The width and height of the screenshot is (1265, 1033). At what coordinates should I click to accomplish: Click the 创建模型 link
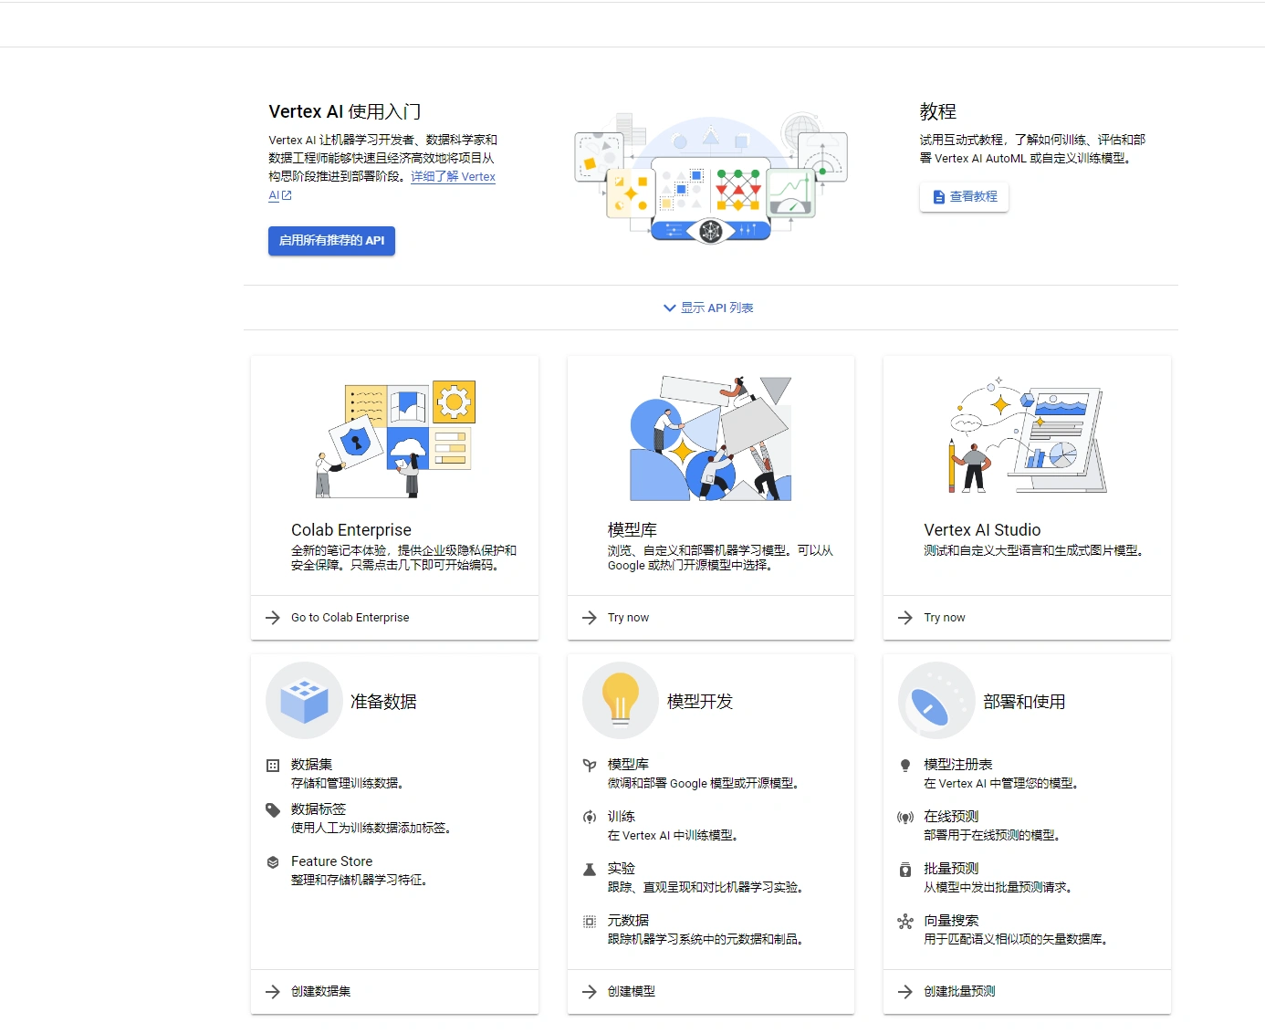coord(632,992)
